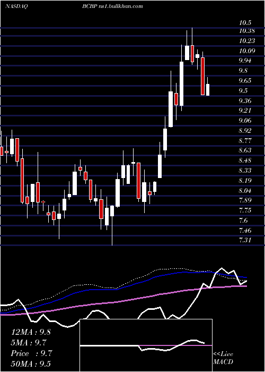The image size is (265, 372).
Task: Select the 10.38 price axis label
Action: (x=247, y=31)
